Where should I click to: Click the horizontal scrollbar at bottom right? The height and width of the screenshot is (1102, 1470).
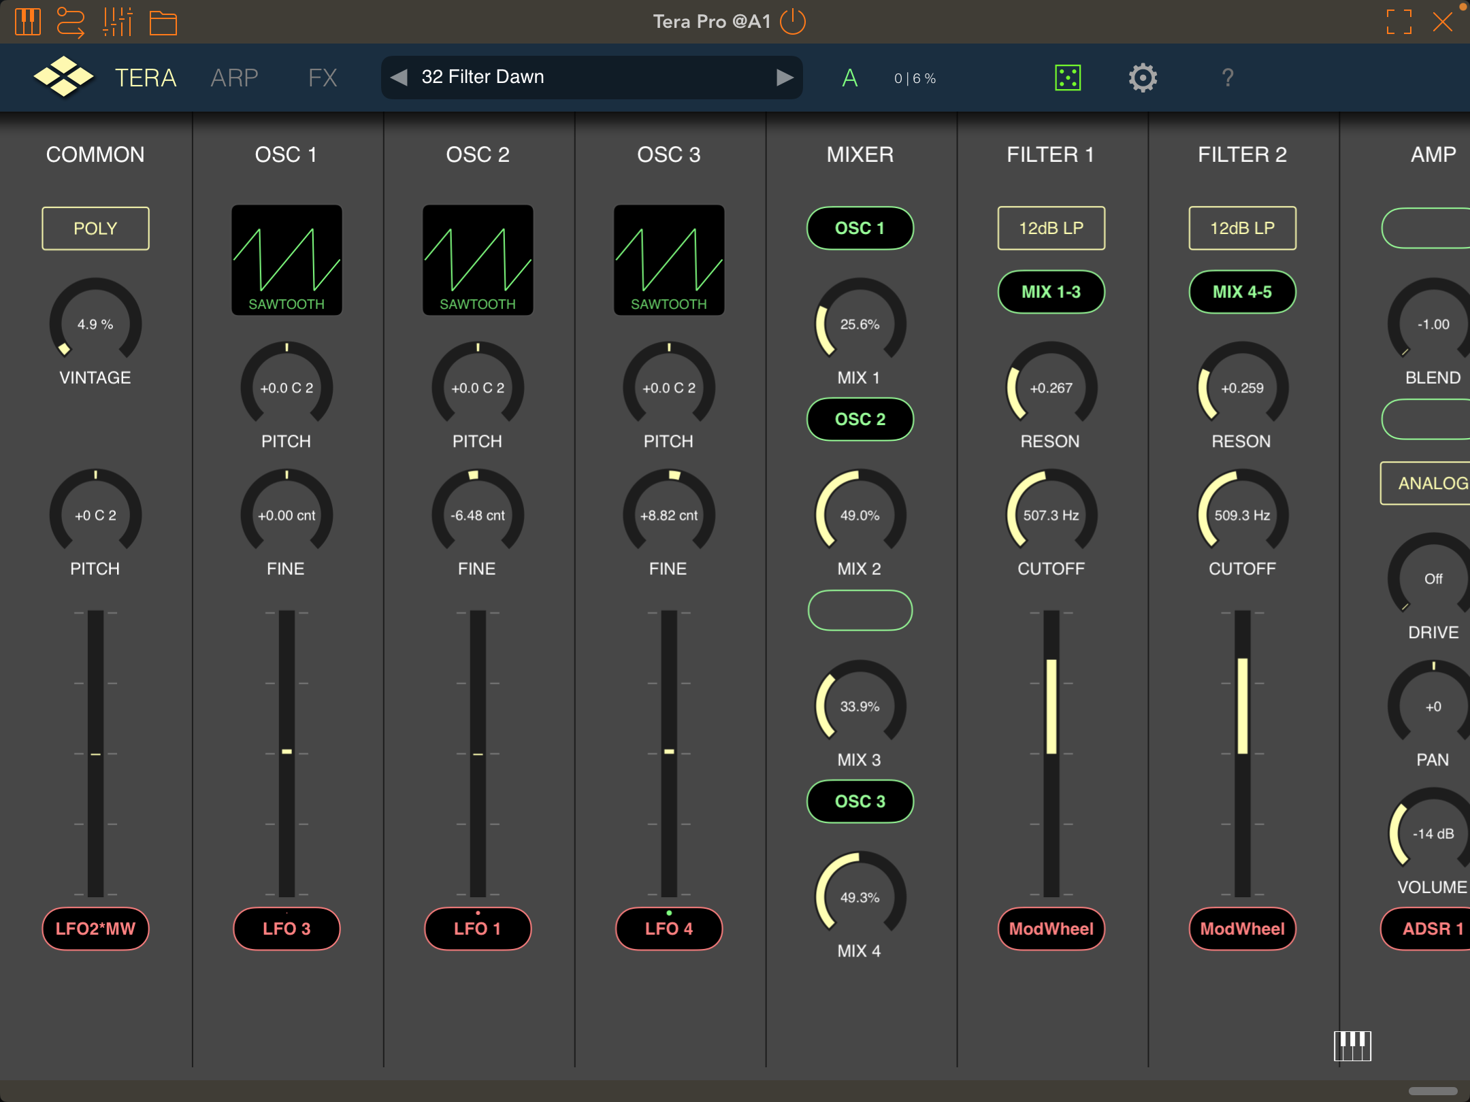[x=1433, y=1090]
